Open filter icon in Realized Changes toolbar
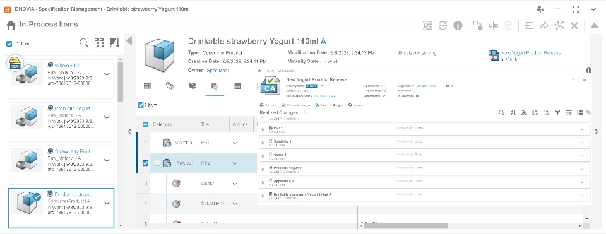The width and height of the screenshot is (606, 234). 557,113
